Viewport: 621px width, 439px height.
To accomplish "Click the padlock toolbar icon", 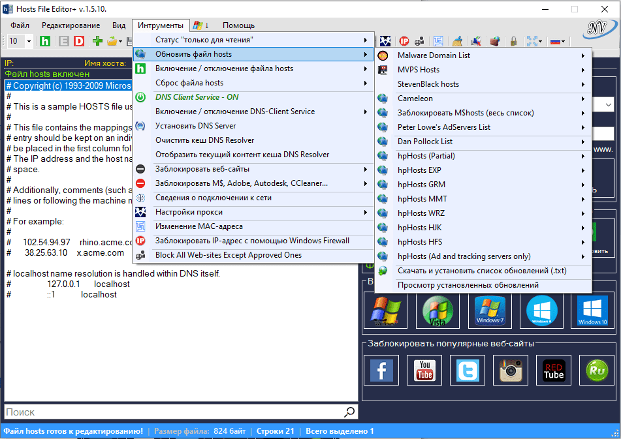I will coord(514,40).
